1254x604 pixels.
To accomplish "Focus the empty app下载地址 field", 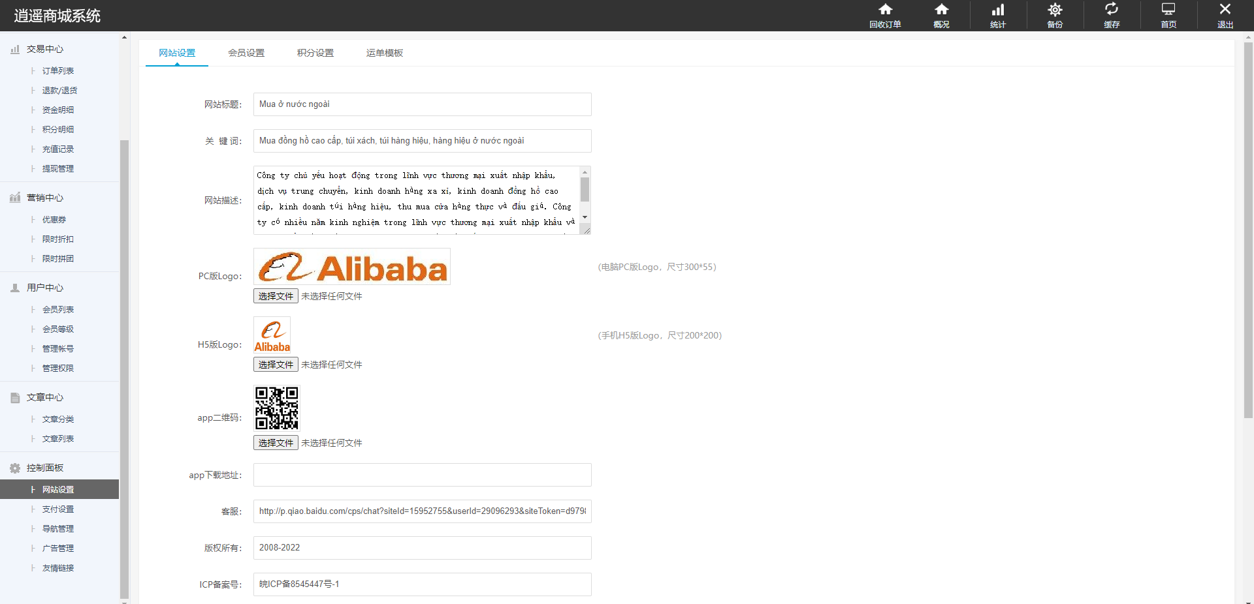I will [423, 475].
